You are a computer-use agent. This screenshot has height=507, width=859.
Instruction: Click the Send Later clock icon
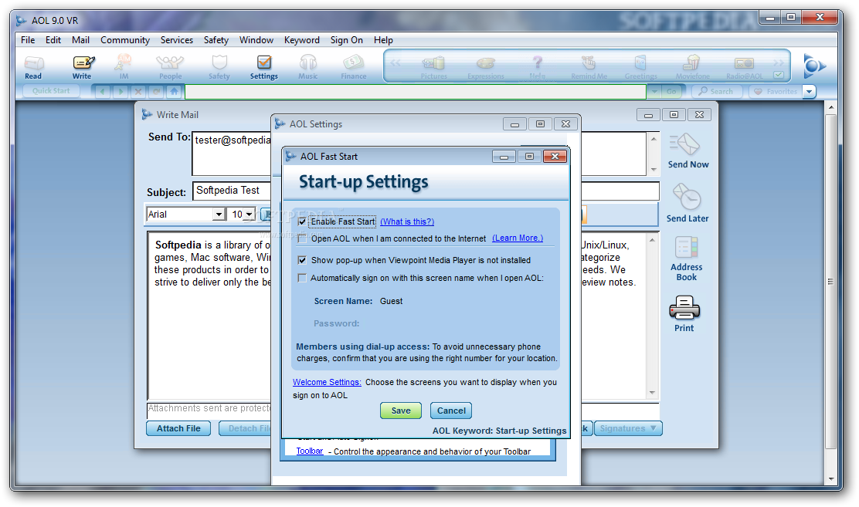pyautogui.click(x=688, y=203)
